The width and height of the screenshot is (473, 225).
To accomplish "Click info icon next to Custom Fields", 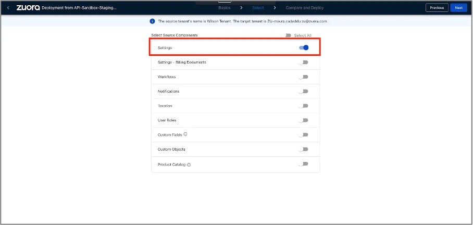I will pos(185,134).
